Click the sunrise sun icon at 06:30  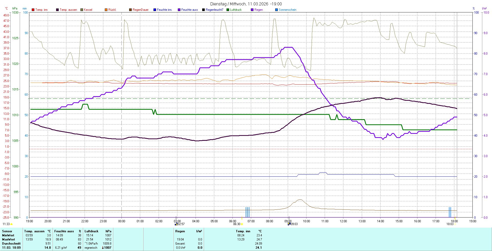[x=242, y=224]
